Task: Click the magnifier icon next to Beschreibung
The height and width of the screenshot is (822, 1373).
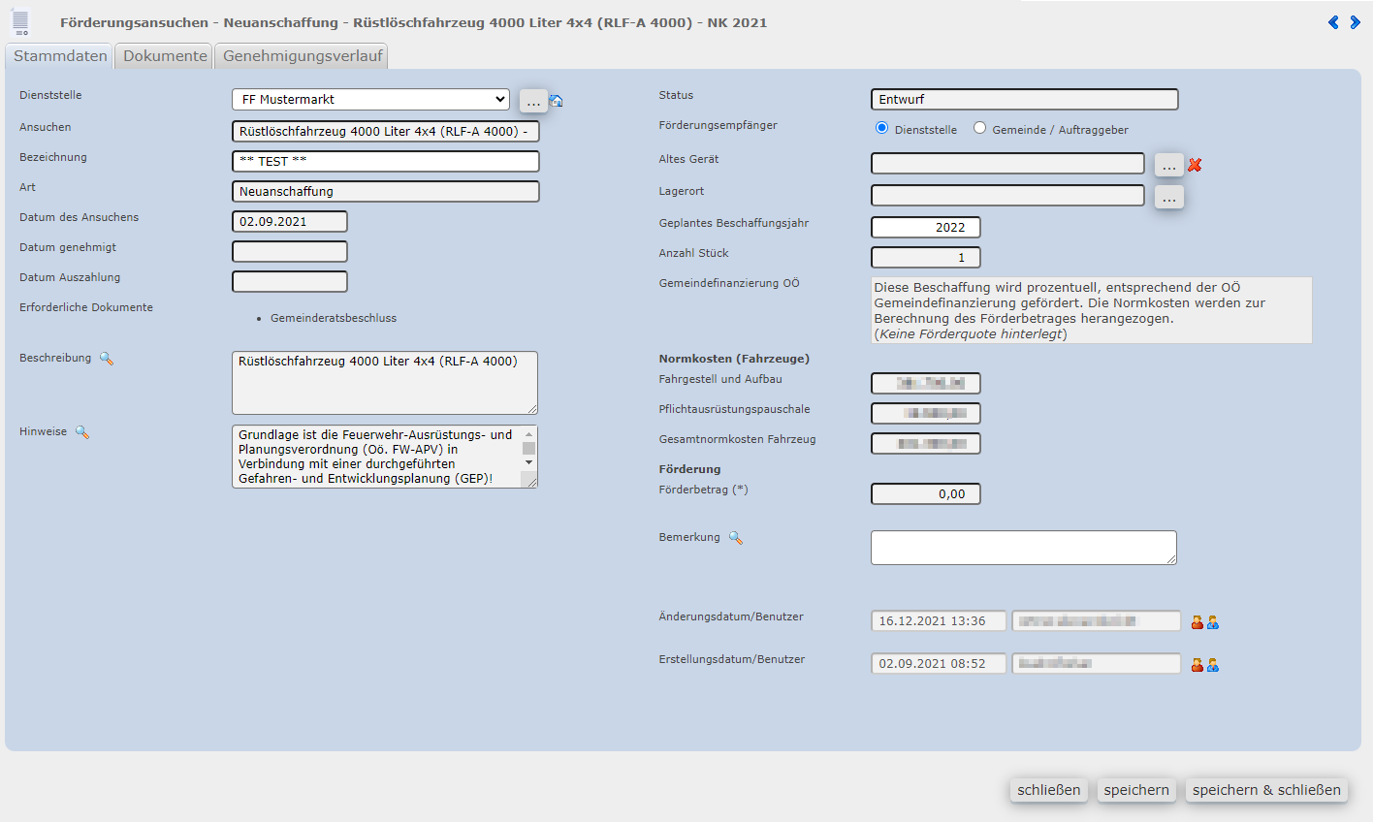Action: 107,359
